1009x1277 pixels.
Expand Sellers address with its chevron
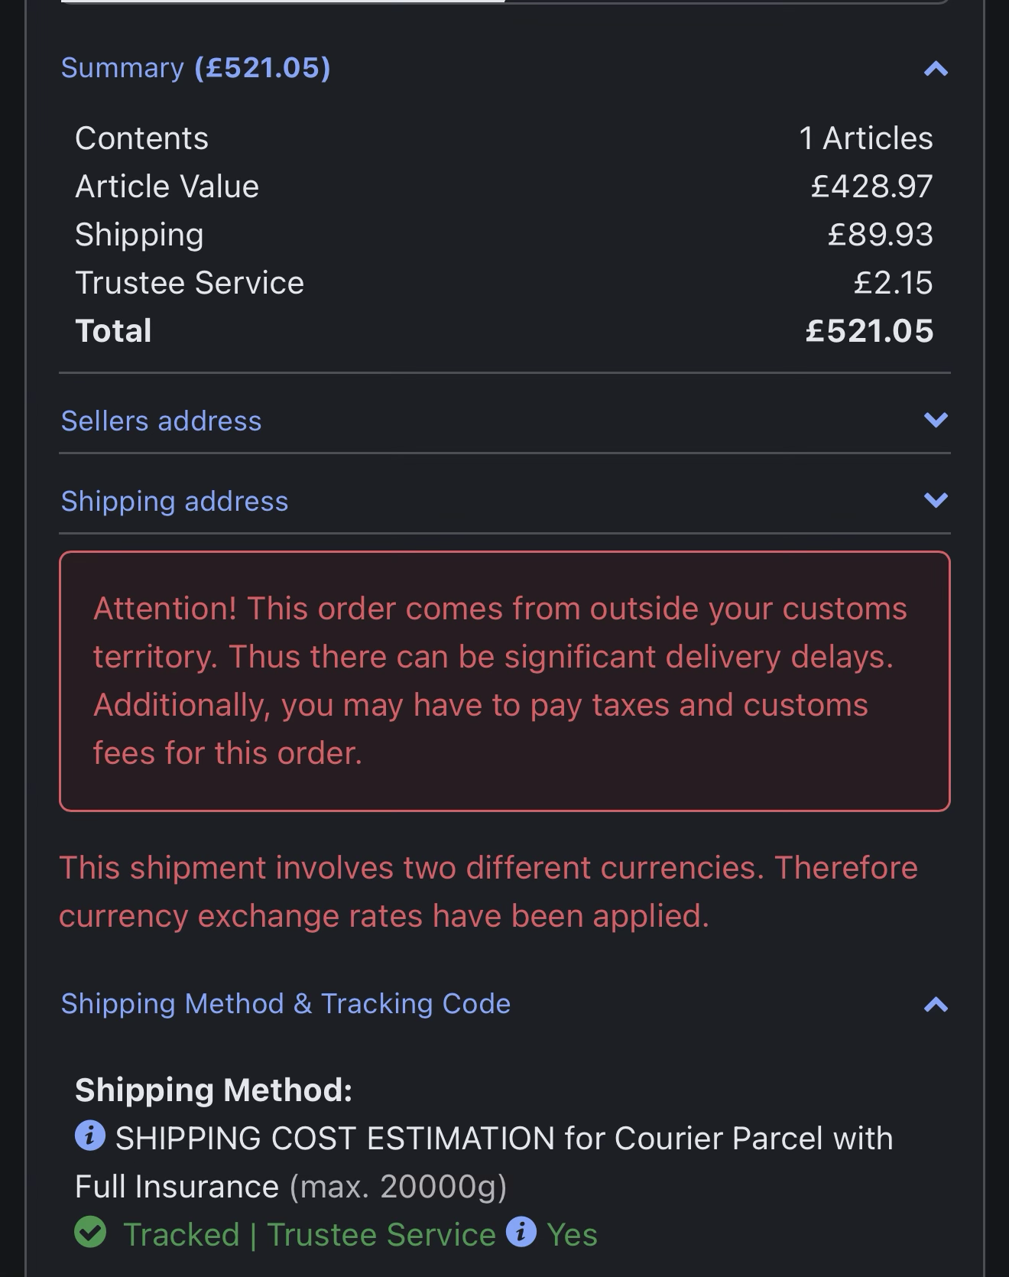[x=936, y=420]
